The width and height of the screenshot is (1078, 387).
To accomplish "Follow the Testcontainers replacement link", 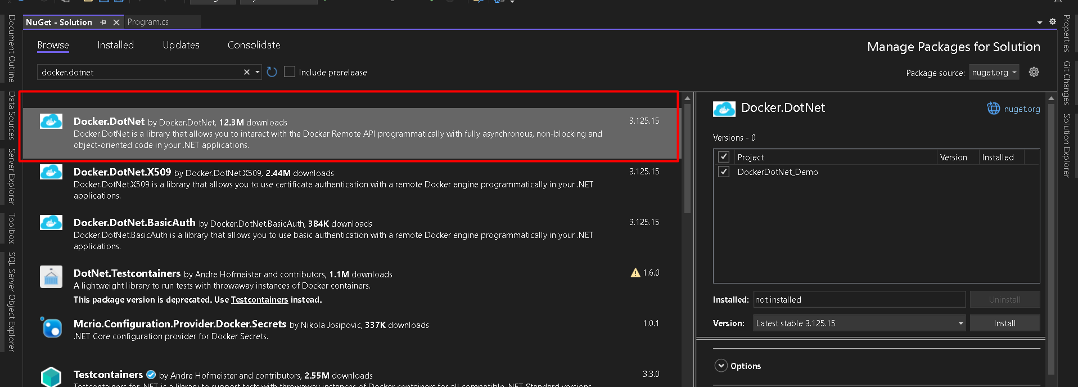I will pos(259,300).
